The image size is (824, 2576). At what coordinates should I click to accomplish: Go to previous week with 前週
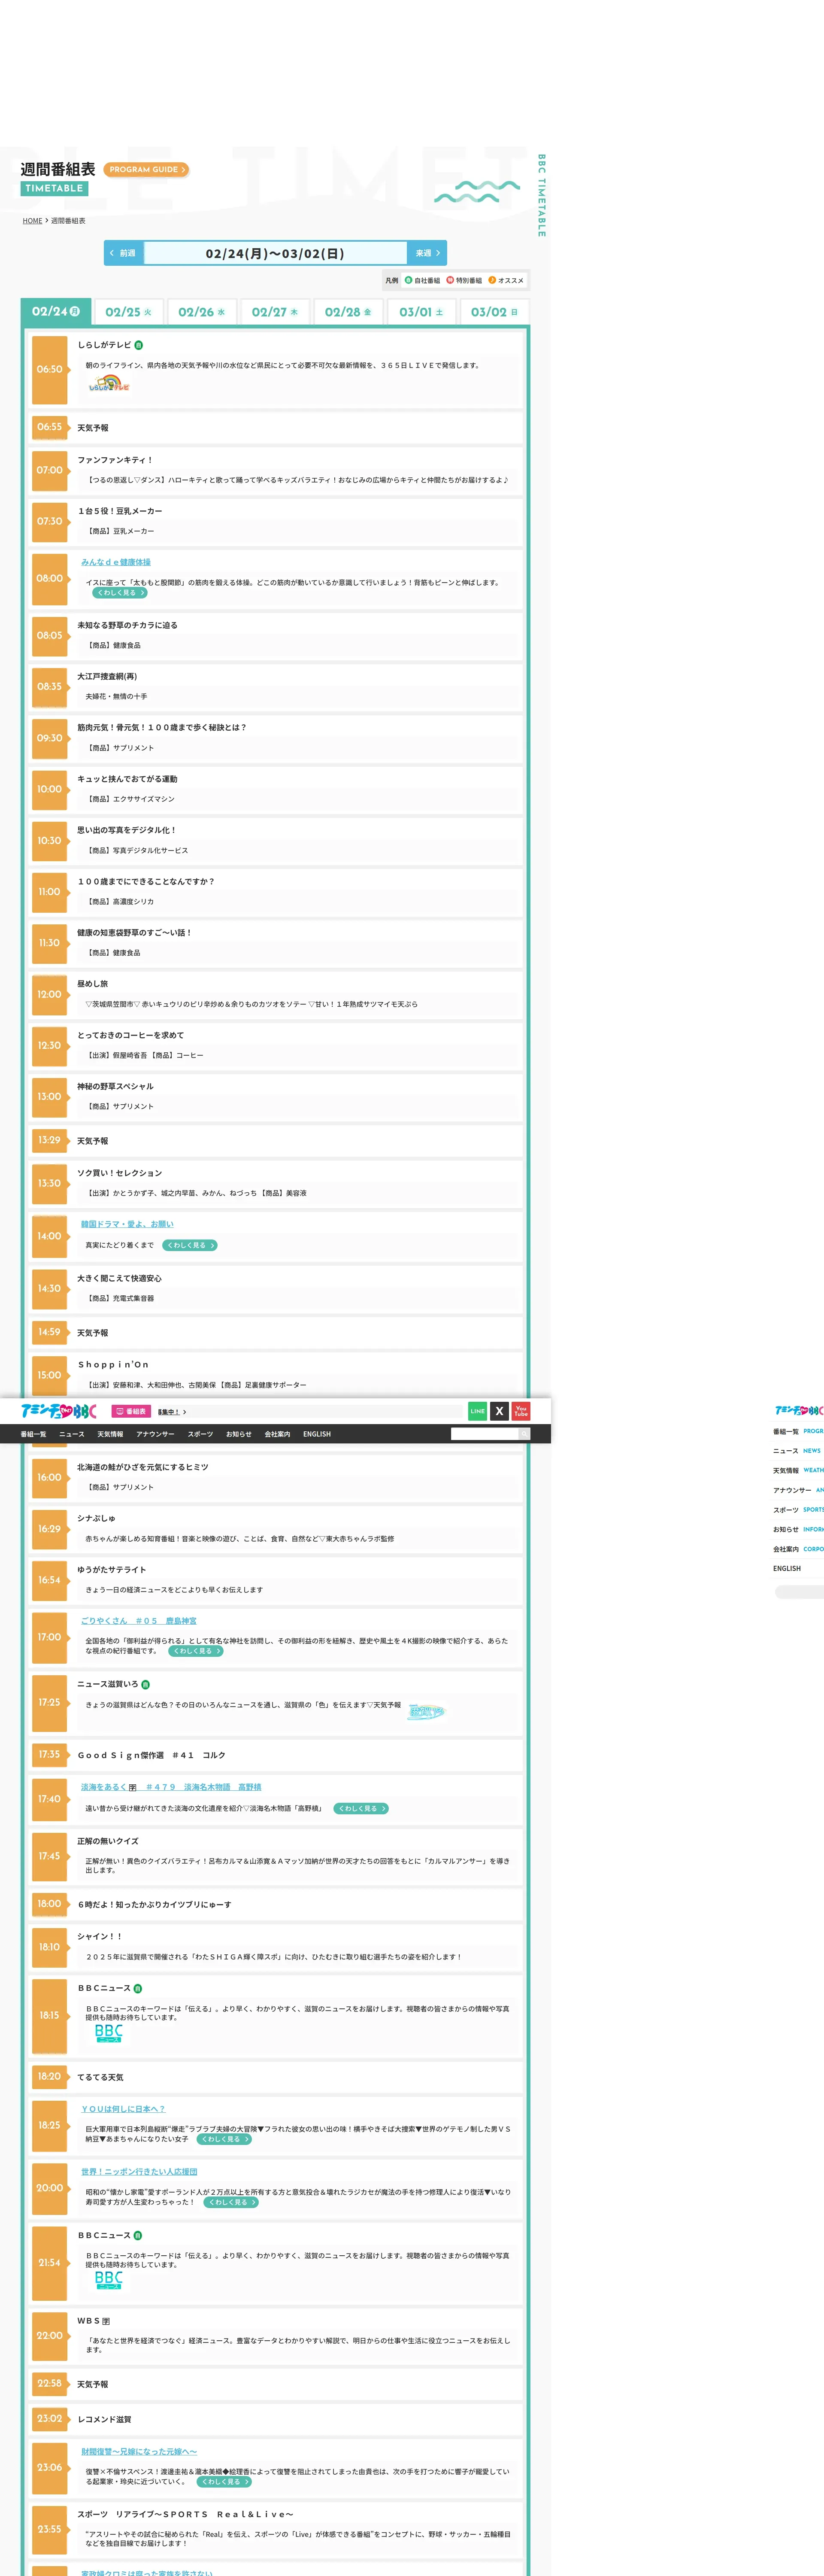pos(123,253)
